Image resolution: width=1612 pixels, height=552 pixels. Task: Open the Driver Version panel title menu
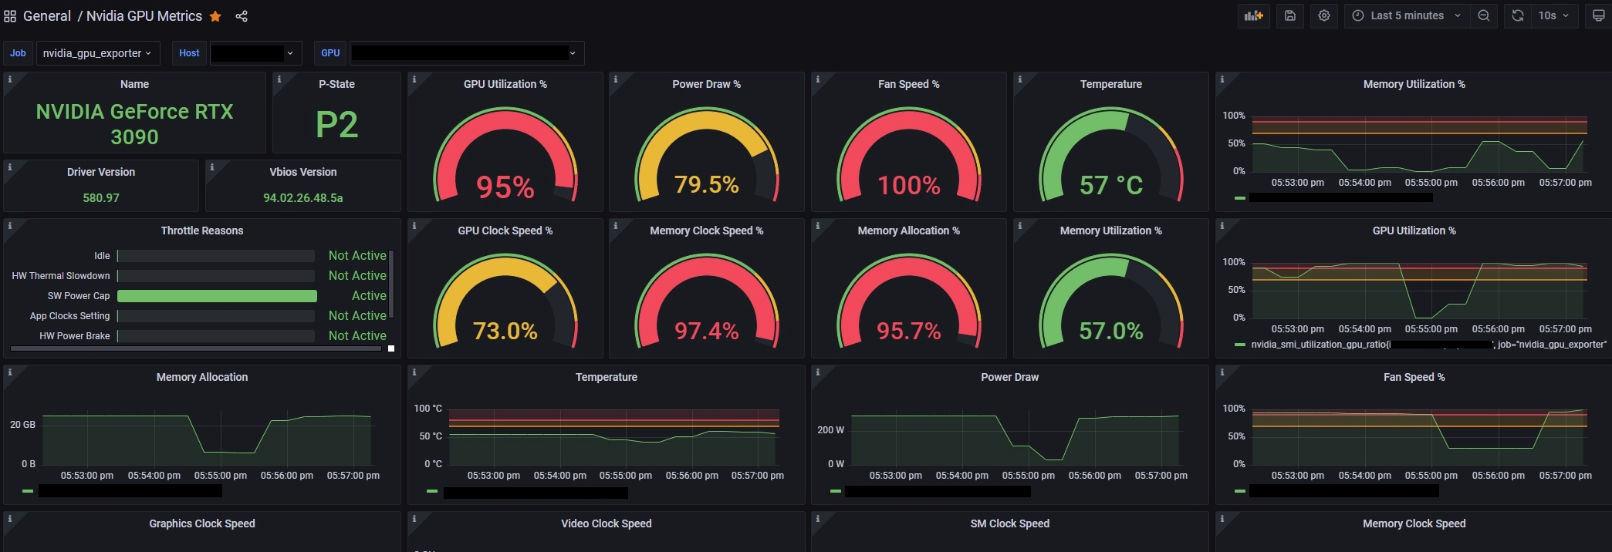coord(101,172)
